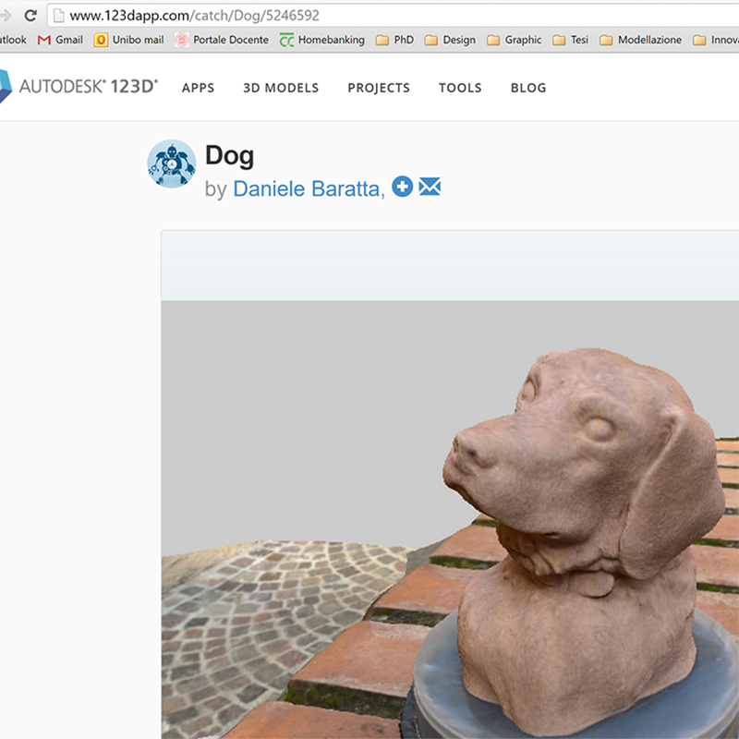Viewport: 739px width, 739px height.
Task: Open the Homebanking bookmark
Action: click(322, 40)
